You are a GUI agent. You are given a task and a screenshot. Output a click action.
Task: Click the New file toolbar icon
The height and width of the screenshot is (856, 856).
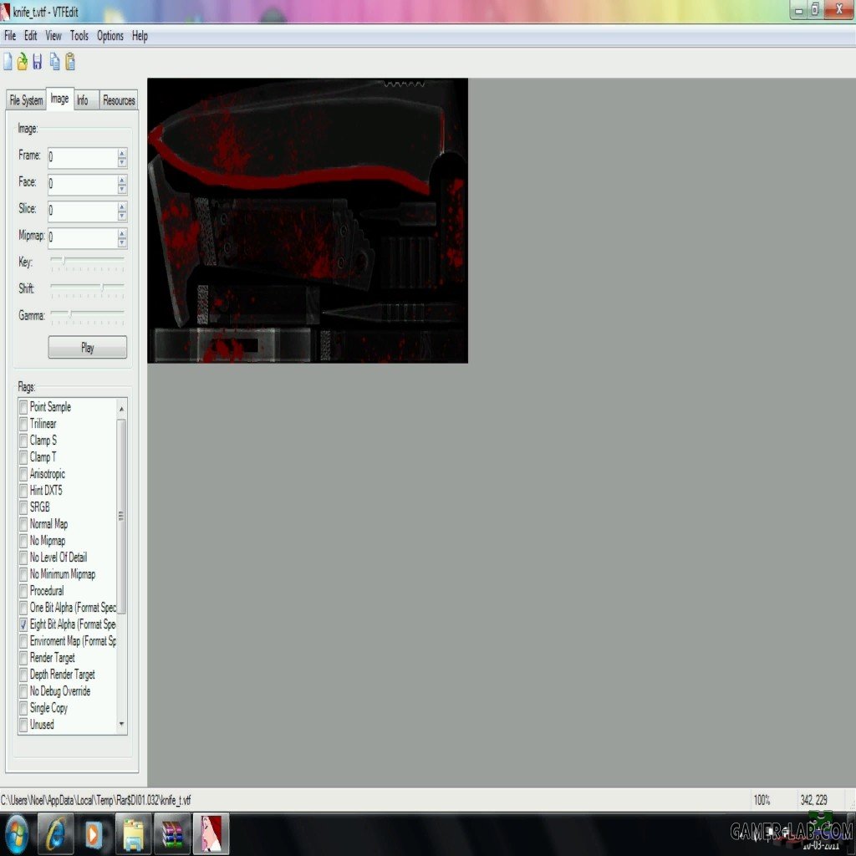tap(8, 62)
